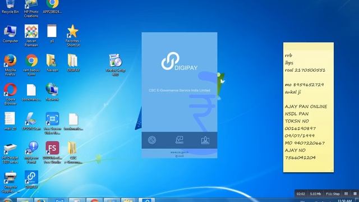Pause the screen recording
The width and height of the screenshot is (359, 202).
pos(346,194)
